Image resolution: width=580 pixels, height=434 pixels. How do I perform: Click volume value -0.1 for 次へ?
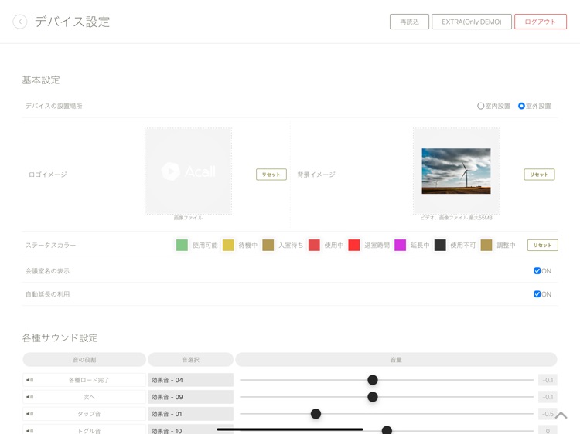coord(548,397)
